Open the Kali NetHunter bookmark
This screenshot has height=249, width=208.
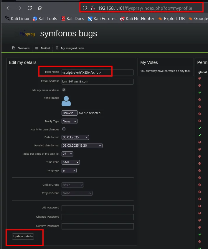pyautogui.click(x=137, y=19)
